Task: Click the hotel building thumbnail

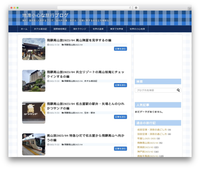Action: [34, 81]
